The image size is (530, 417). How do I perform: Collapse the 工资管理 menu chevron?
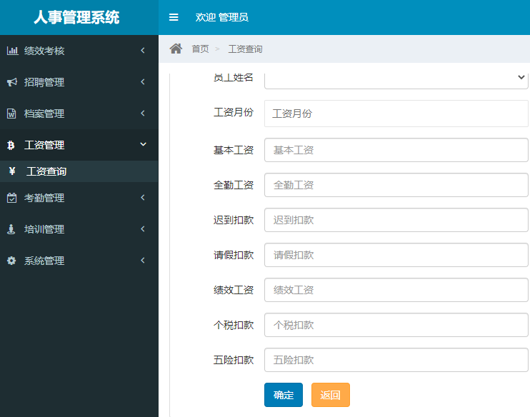(143, 145)
